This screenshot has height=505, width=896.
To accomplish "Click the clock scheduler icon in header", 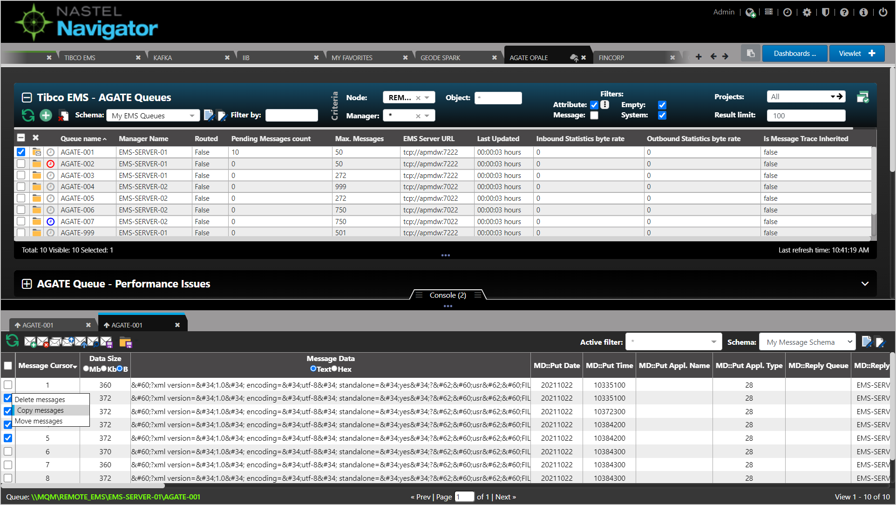I will tap(787, 12).
